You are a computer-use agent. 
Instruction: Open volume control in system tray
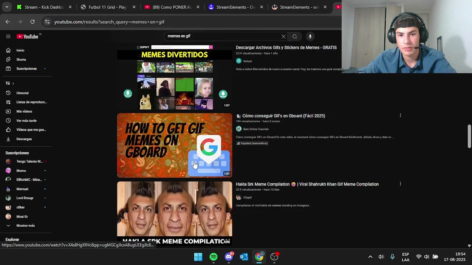coord(427,257)
